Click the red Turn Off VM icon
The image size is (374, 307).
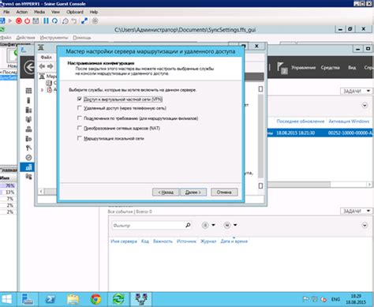click(x=19, y=21)
